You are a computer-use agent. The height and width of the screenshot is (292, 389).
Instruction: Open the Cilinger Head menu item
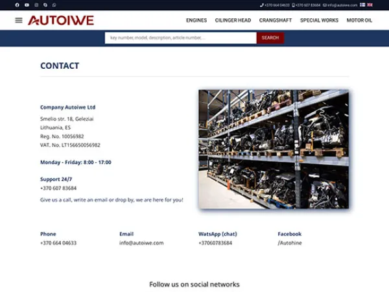233,20
